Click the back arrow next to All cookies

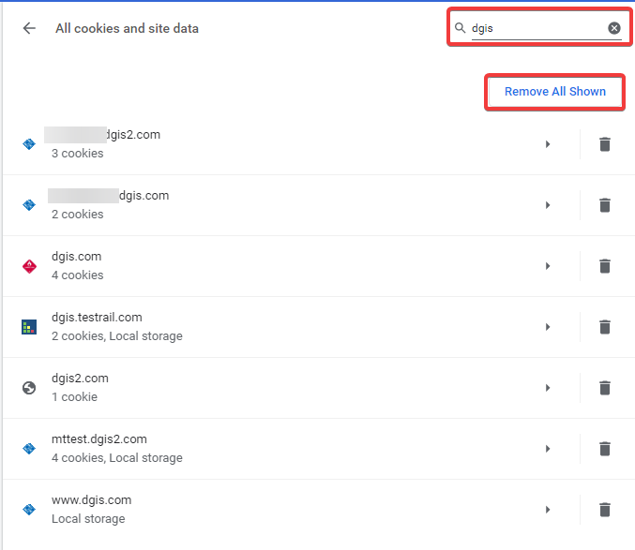tap(29, 28)
